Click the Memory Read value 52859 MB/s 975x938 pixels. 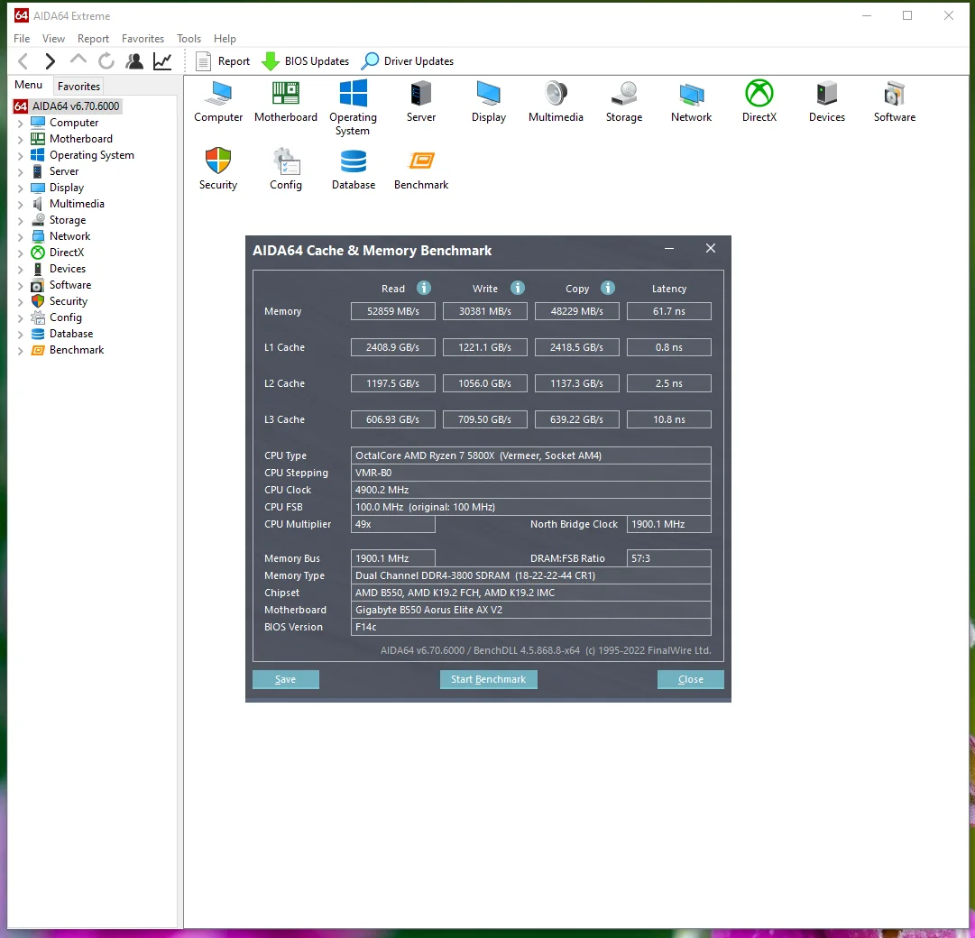(x=392, y=311)
